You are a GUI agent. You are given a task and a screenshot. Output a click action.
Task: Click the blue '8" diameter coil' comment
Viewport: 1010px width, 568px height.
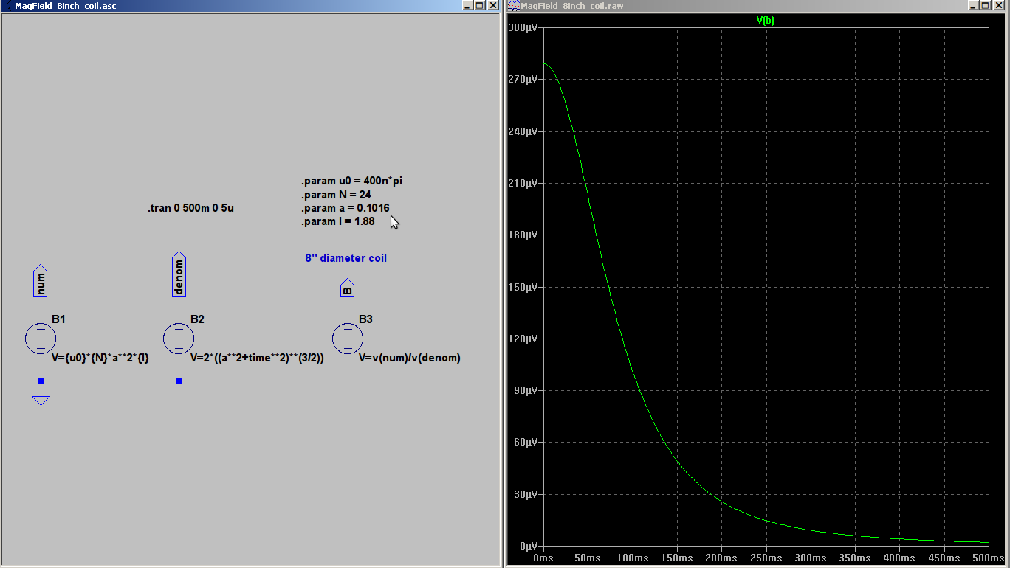pyautogui.click(x=346, y=258)
